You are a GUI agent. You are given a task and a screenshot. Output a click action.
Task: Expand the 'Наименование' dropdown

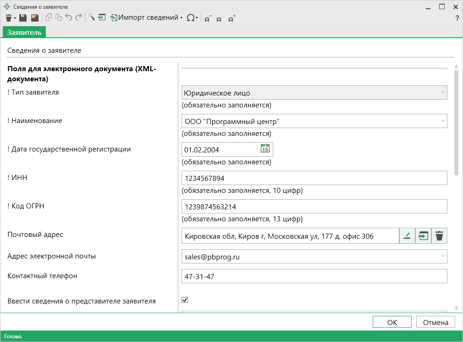tap(443, 121)
